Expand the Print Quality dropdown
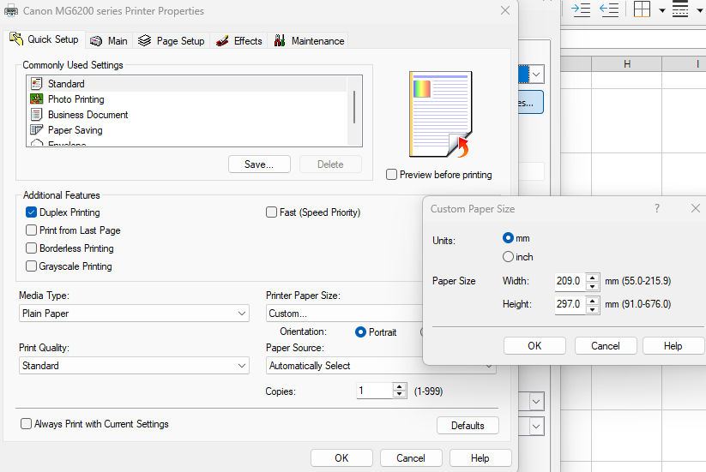 click(134, 366)
